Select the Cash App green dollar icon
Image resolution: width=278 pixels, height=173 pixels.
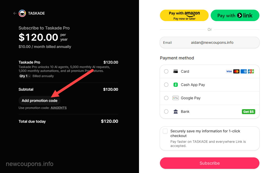(x=175, y=85)
